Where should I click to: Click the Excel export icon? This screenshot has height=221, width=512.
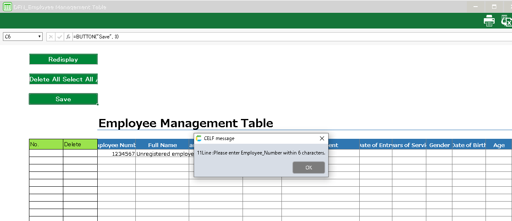tap(506, 21)
